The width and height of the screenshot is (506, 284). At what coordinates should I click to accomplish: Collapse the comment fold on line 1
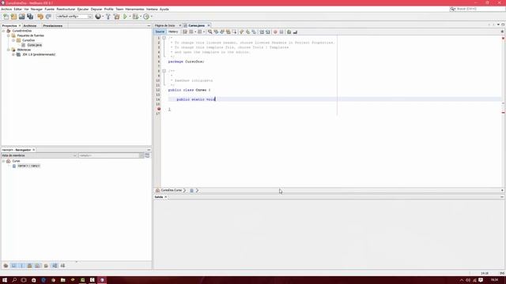(x=164, y=38)
